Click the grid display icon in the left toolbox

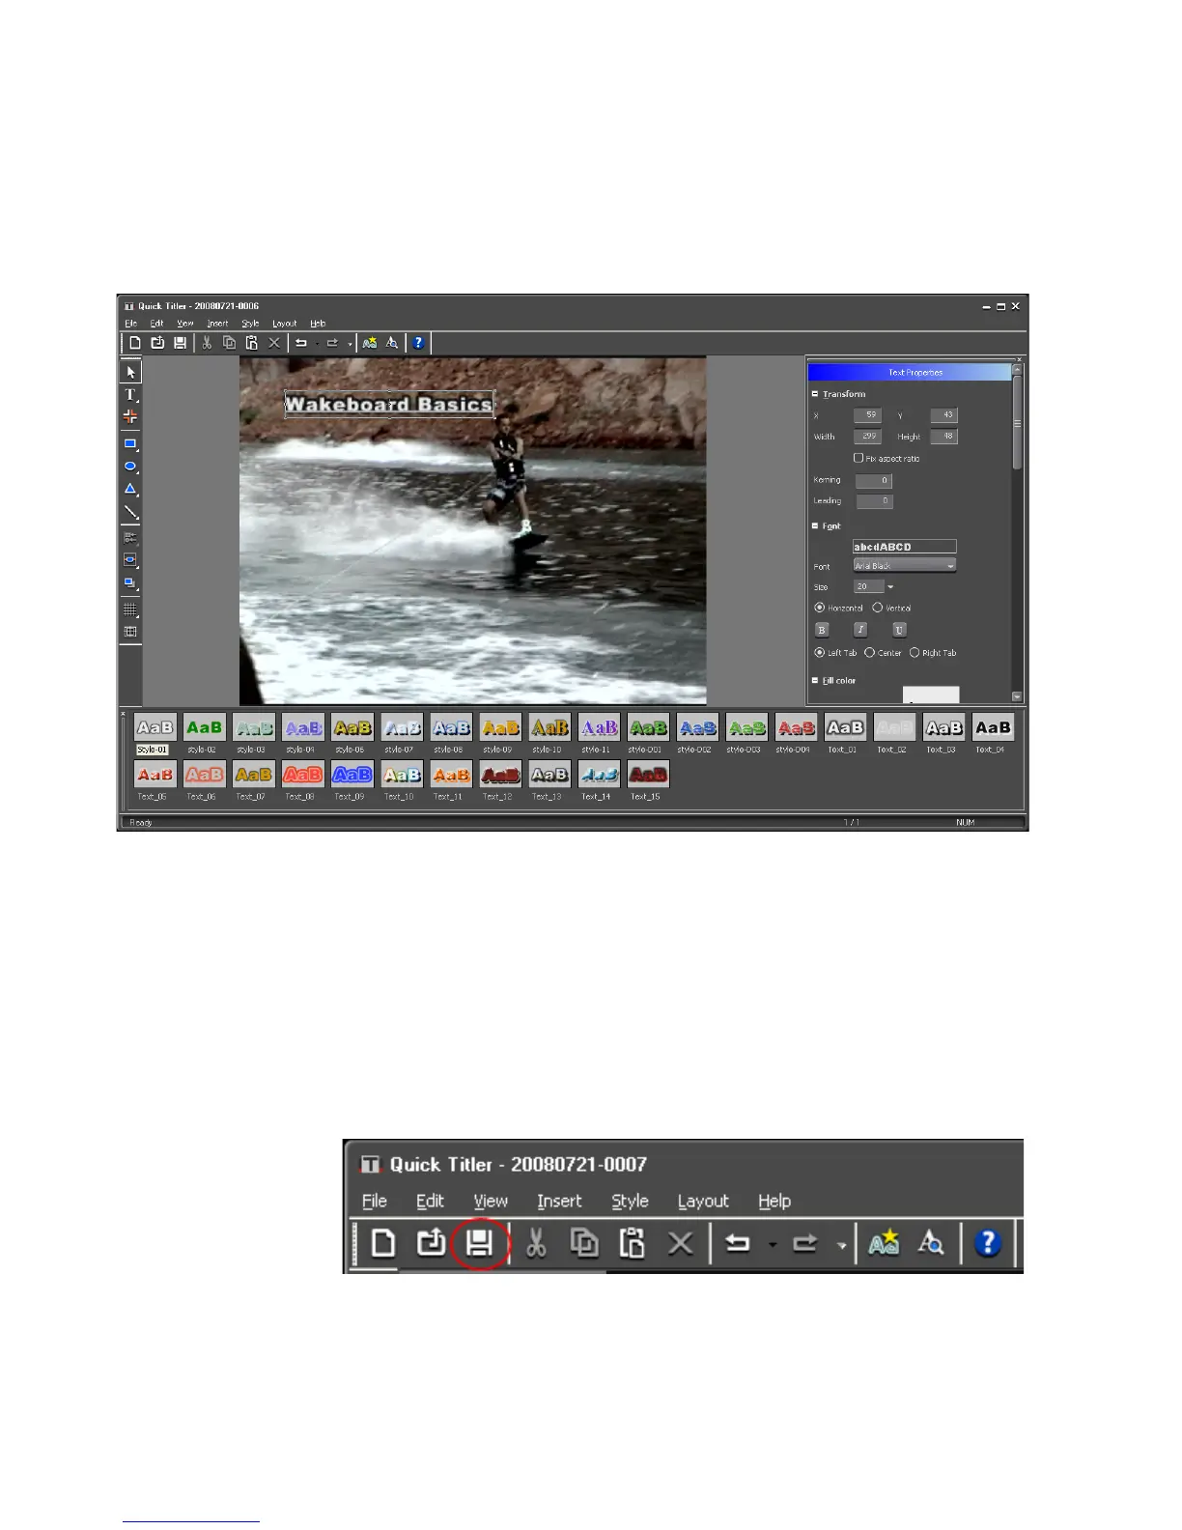click(x=130, y=609)
